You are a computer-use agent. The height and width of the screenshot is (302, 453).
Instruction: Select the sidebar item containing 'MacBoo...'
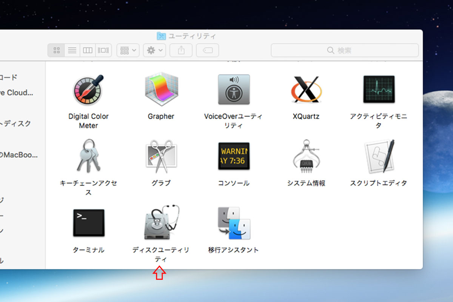[19, 154]
